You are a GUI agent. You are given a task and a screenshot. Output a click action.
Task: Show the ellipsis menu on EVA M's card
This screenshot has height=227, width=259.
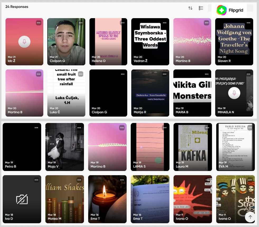(x=250, y=128)
